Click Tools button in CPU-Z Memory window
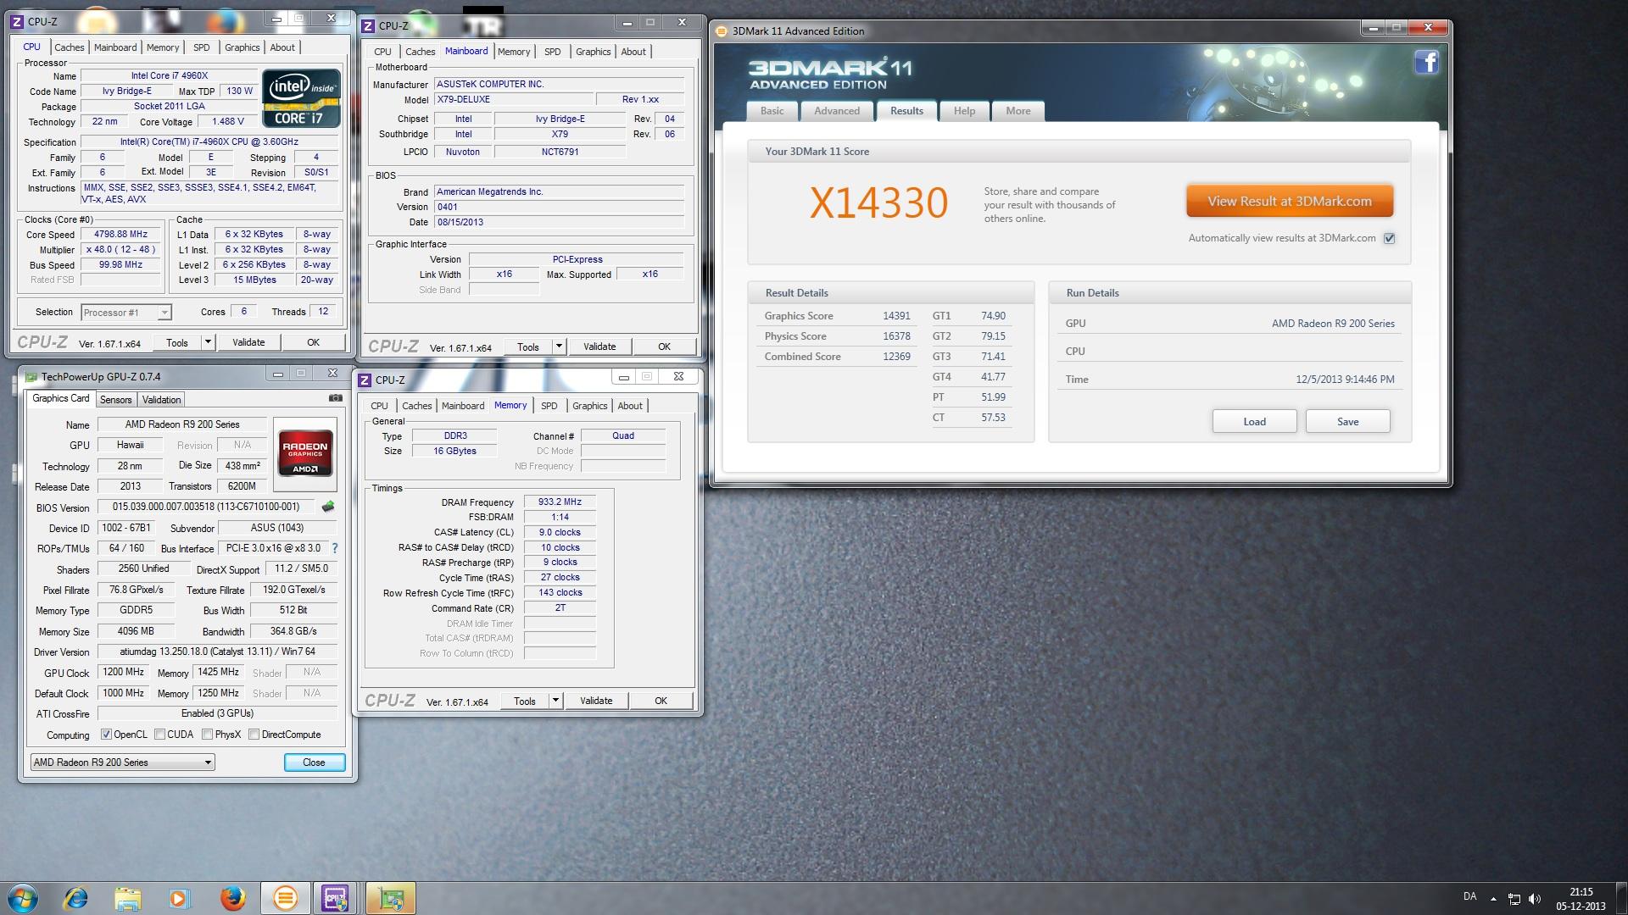This screenshot has width=1628, height=915. tap(524, 701)
